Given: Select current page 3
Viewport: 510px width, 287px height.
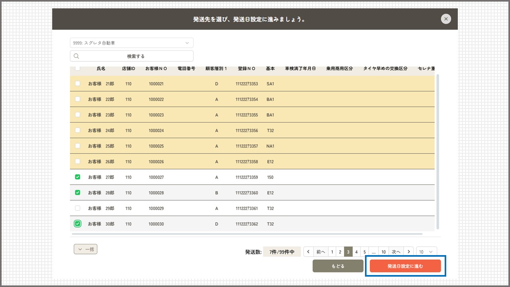Looking at the screenshot, I should click(x=348, y=252).
